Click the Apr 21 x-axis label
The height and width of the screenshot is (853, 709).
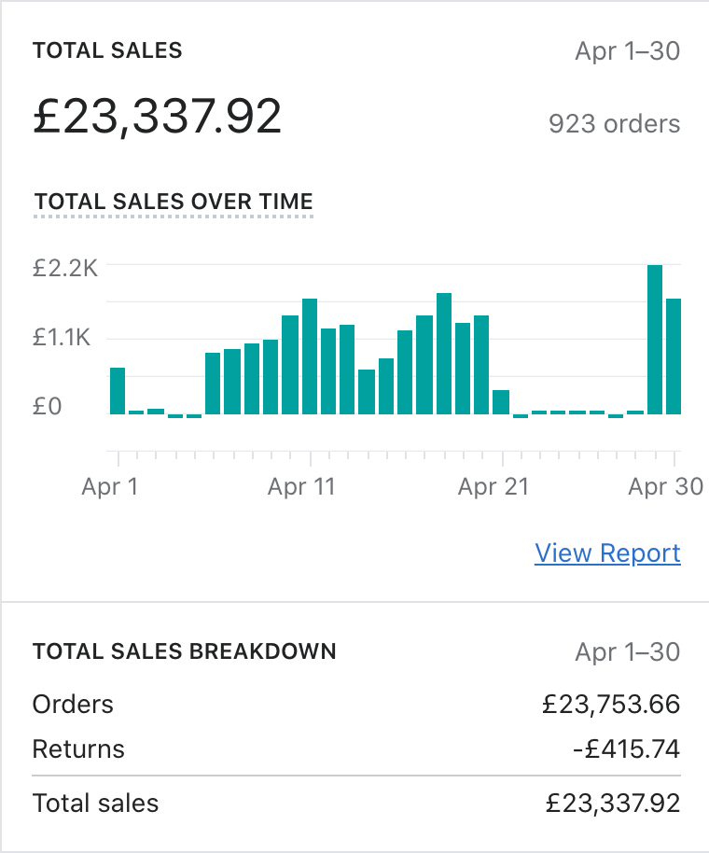[493, 487]
